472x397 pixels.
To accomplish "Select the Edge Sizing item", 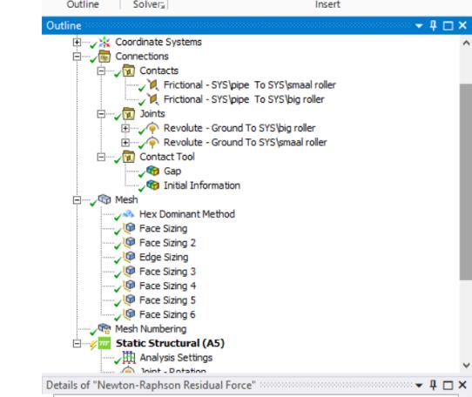I will 164,257.
